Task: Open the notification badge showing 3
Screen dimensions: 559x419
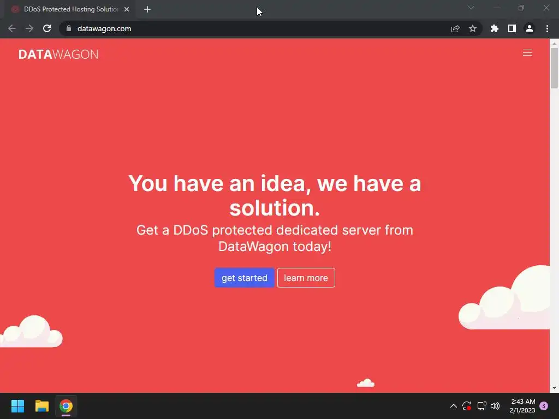Action: click(544, 406)
